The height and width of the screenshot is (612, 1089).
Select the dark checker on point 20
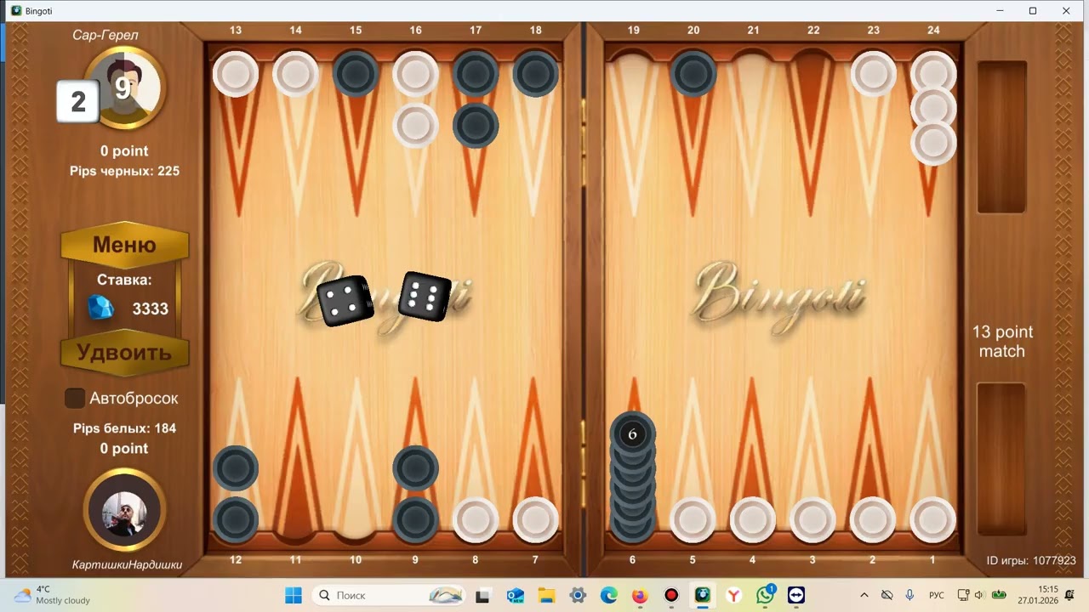[x=693, y=74]
